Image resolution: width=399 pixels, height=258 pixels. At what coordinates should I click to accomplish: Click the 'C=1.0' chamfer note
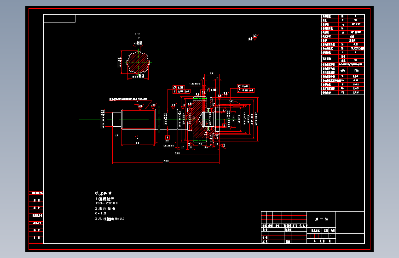(100, 213)
